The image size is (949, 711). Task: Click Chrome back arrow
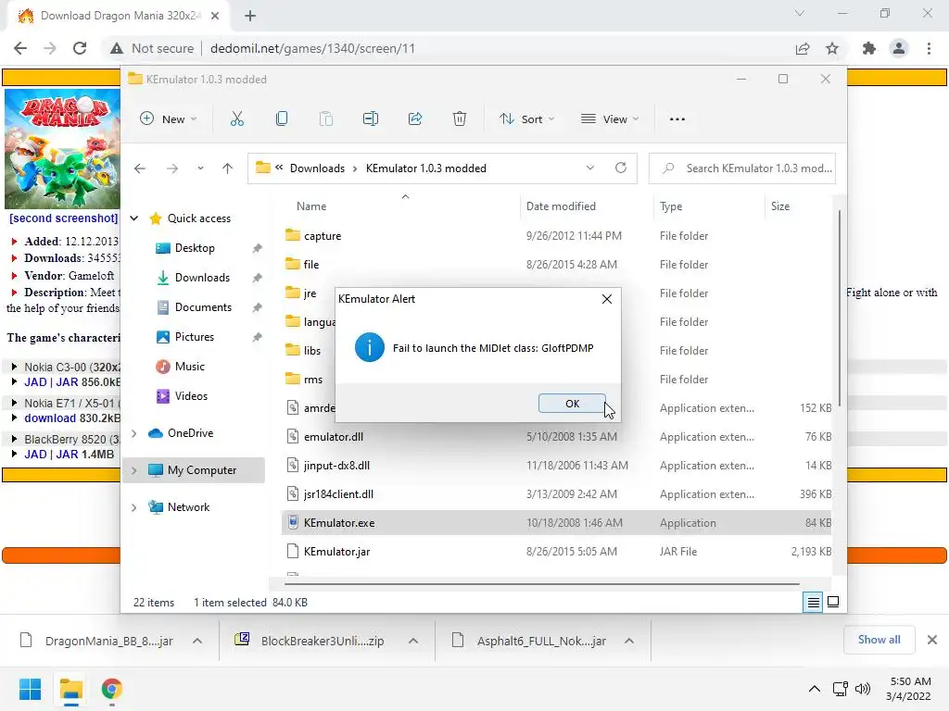[x=20, y=48]
